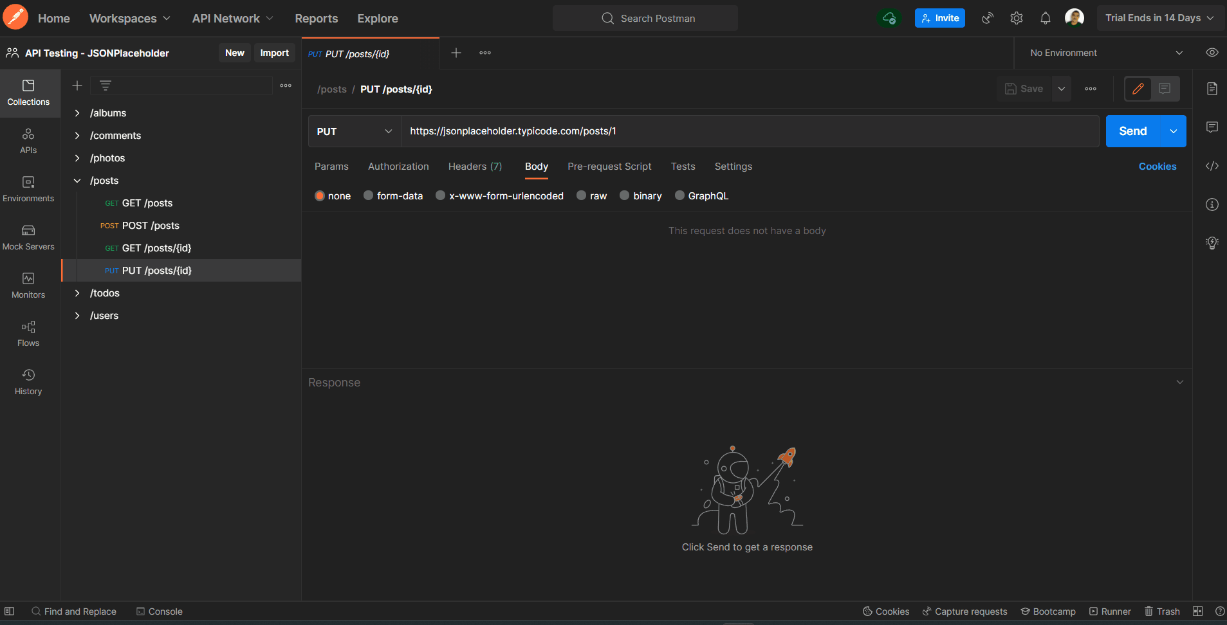Open the documentation pane icon
Screen dimensions: 1227x625
tap(1212, 89)
